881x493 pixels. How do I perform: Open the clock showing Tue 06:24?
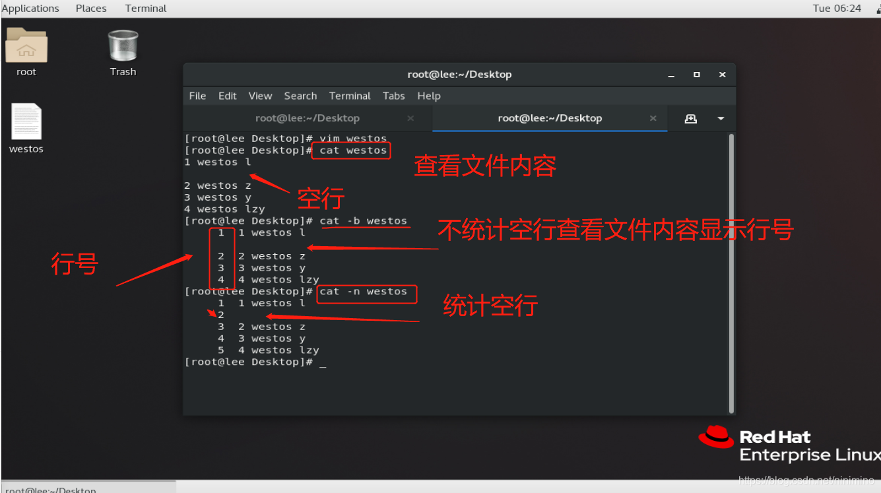(x=837, y=8)
